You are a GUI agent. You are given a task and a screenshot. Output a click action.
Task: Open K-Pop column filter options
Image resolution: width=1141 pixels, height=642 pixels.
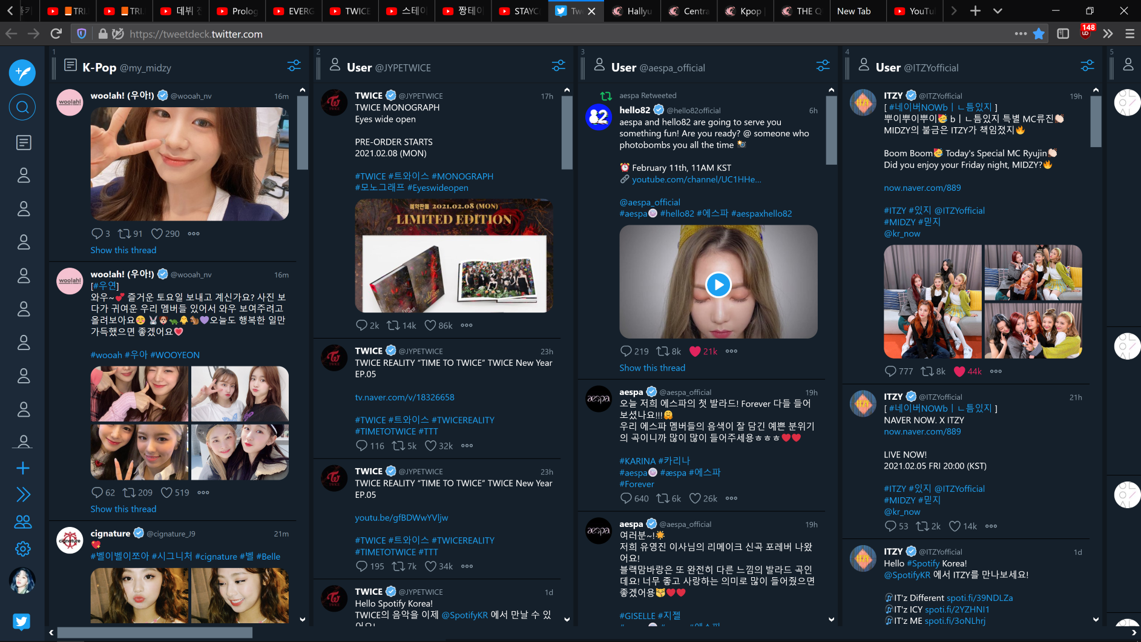coord(294,66)
